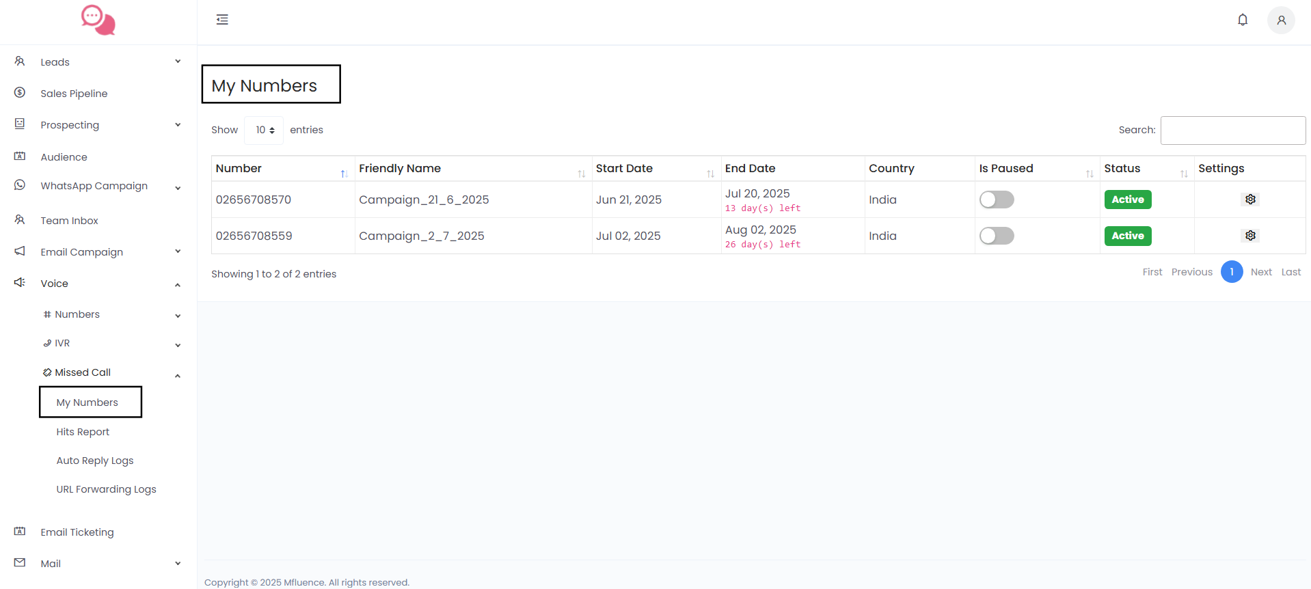Toggle Is Paused for Campaign_21_6_2025
Viewport: 1311px width, 589px height.
[x=996, y=200]
